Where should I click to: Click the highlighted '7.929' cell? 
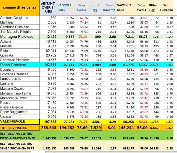tap(95, 128)
